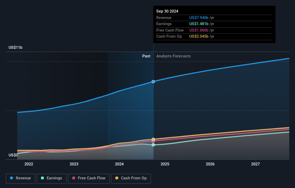
Task: Click the 2024 x-axis label
Action: (x=119, y=164)
